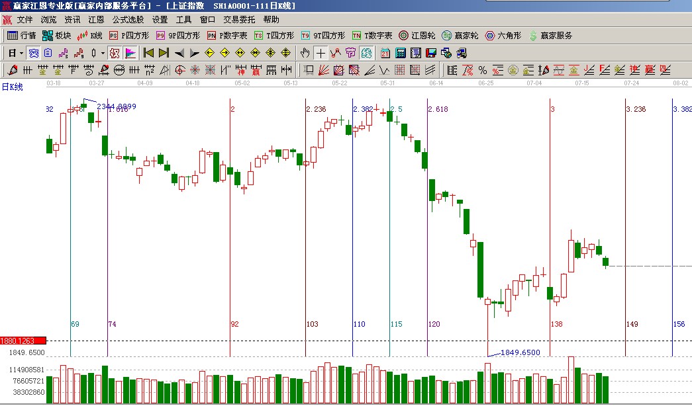
Task: Open the 交易委托 menu
Action: coord(239,20)
